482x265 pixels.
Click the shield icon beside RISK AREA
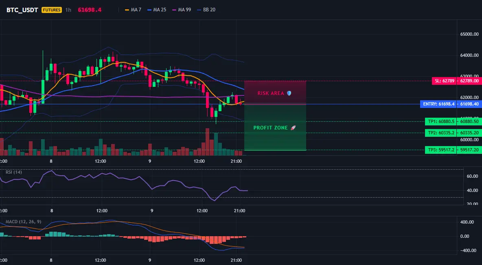click(x=289, y=93)
